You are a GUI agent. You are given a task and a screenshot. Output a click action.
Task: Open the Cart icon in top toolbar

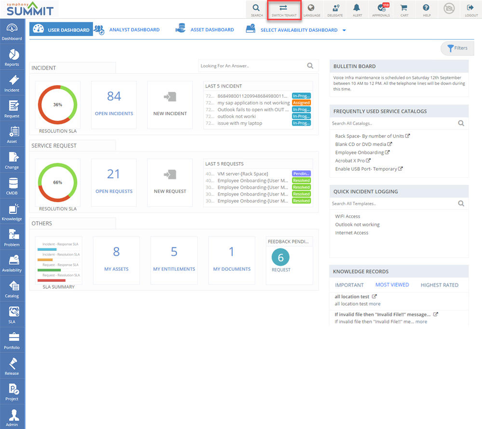pyautogui.click(x=404, y=10)
